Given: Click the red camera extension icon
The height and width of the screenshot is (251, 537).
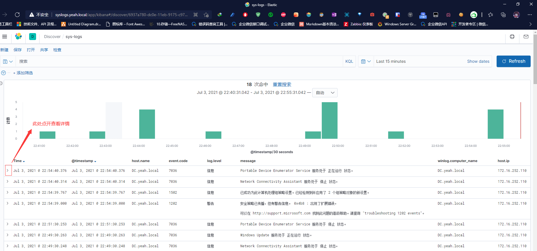Looking at the screenshot, I should tap(372, 15).
